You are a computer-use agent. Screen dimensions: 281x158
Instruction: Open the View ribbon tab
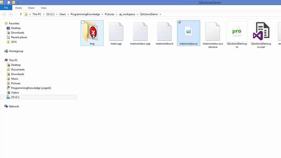(x=43, y=8)
